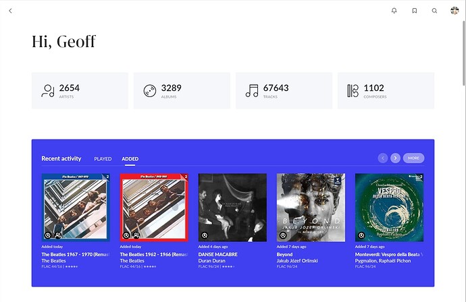The image size is (466, 302).
Task: Open the notifications bell
Action: point(394,11)
